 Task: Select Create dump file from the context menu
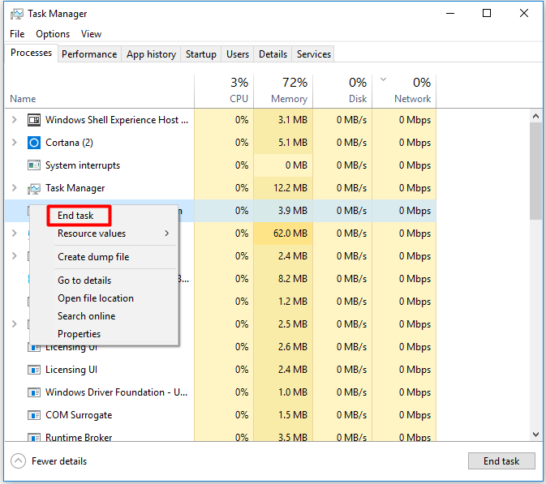click(x=93, y=257)
